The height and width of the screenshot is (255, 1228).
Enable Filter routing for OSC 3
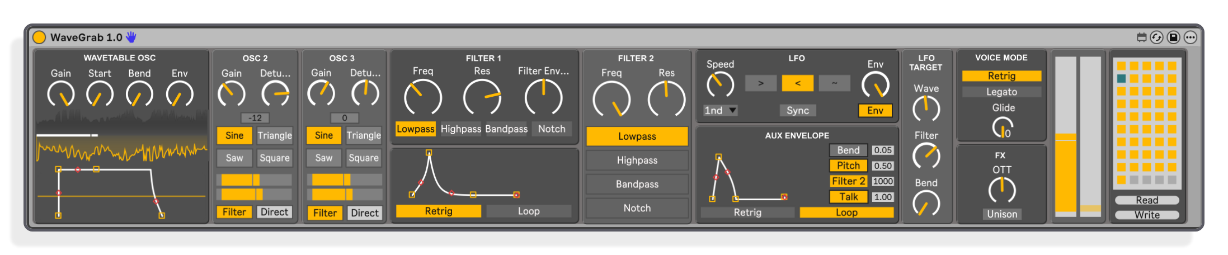(x=324, y=212)
